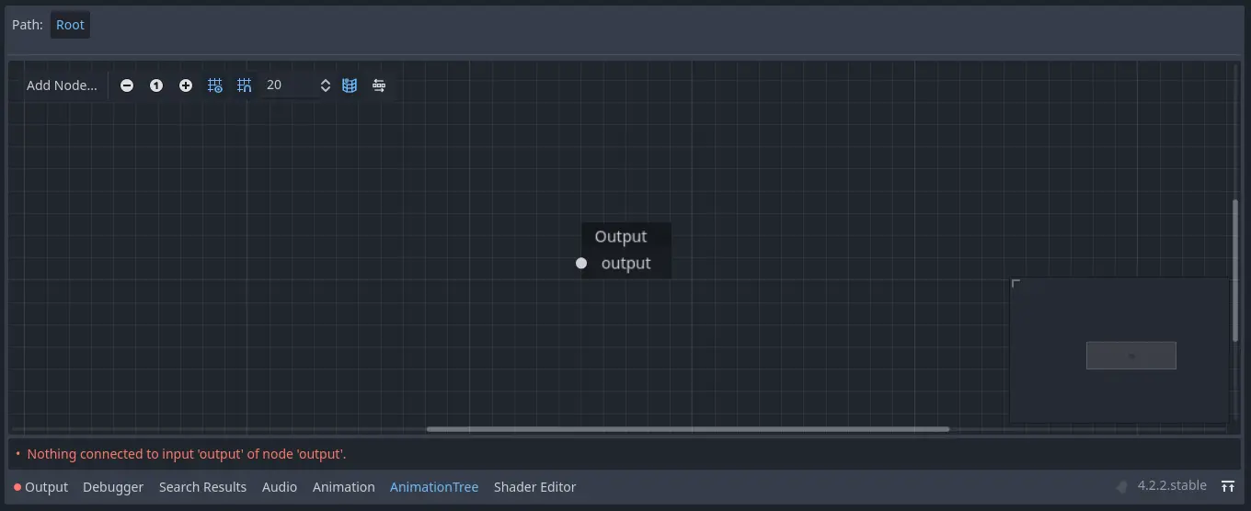Click the zoom in plus icon
Screen dimensions: 1251x511
186,85
